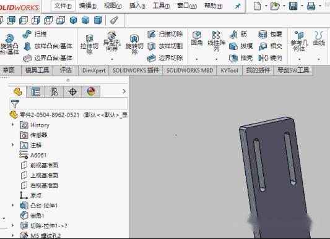Open the PropertyManager tab icon
Image resolution: width=330 pixels, height=239 pixels.
(36, 92)
